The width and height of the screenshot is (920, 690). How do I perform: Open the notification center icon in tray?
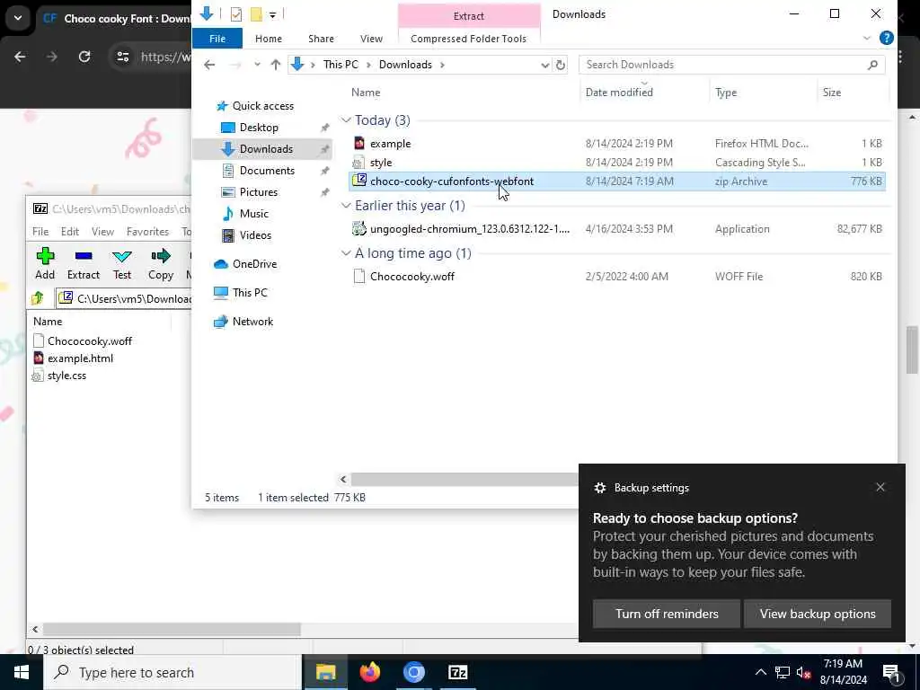coord(890,672)
